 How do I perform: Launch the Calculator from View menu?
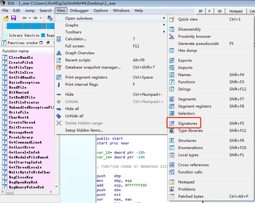tap(76, 39)
